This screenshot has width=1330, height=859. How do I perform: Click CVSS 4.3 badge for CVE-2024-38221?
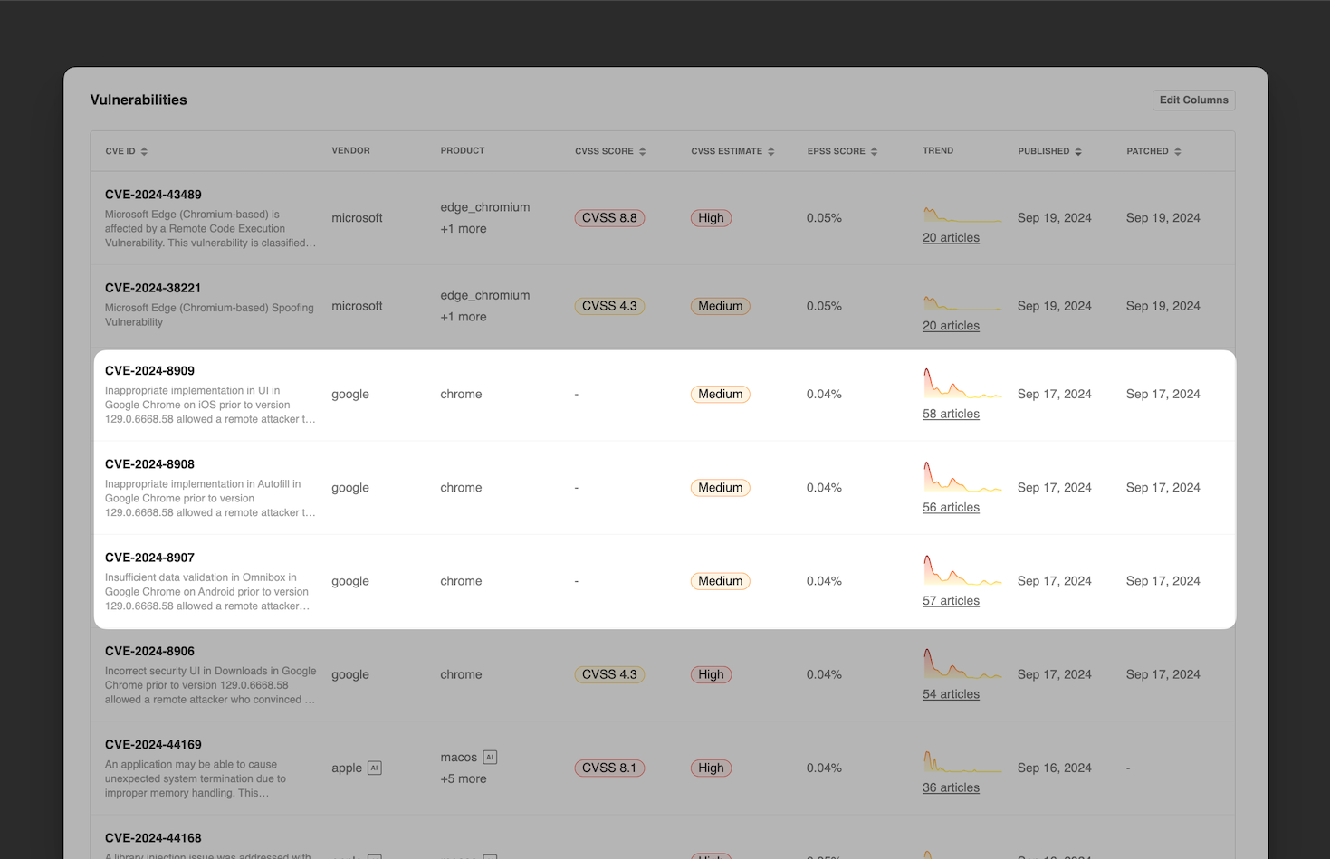point(609,306)
